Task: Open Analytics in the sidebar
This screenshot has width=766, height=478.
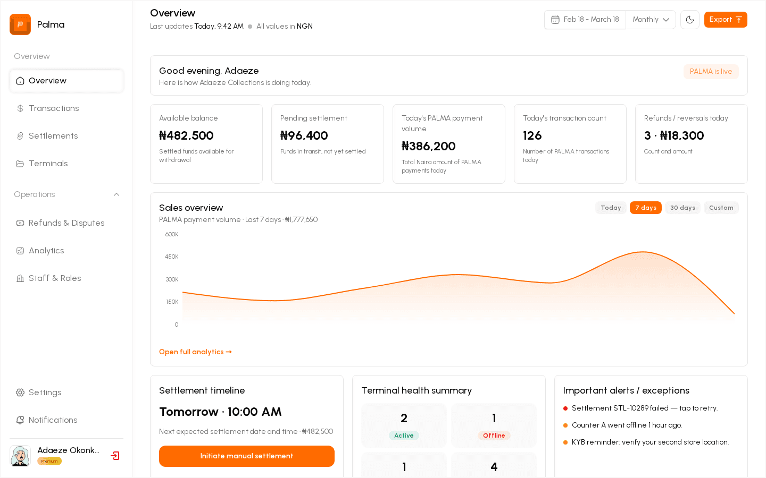Action: point(66,251)
